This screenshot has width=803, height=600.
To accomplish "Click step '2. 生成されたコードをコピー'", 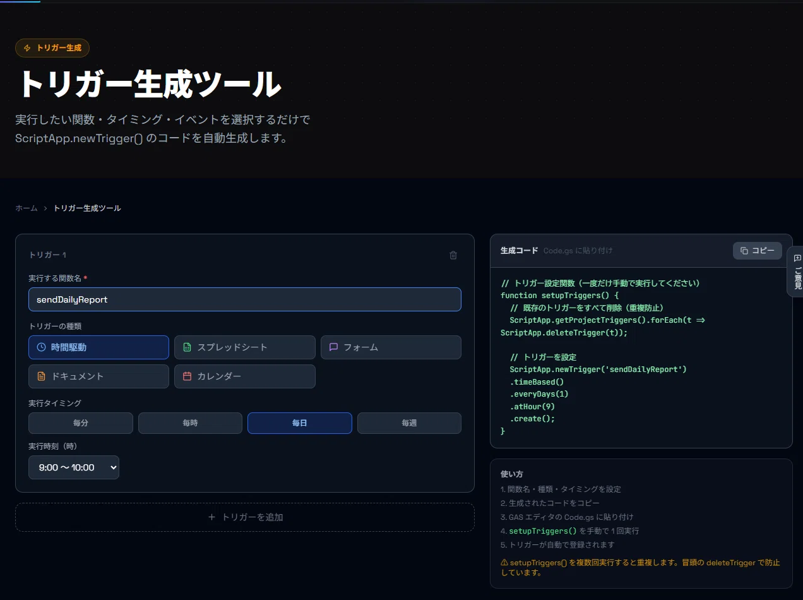I will pyautogui.click(x=550, y=503).
